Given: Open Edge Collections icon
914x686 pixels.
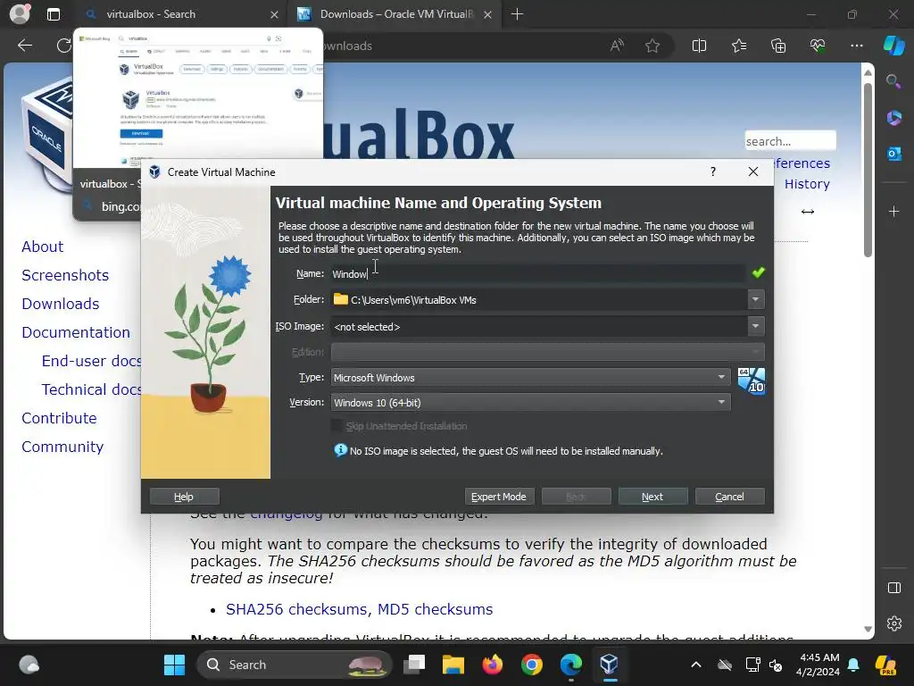Looking at the screenshot, I should click(x=778, y=46).
